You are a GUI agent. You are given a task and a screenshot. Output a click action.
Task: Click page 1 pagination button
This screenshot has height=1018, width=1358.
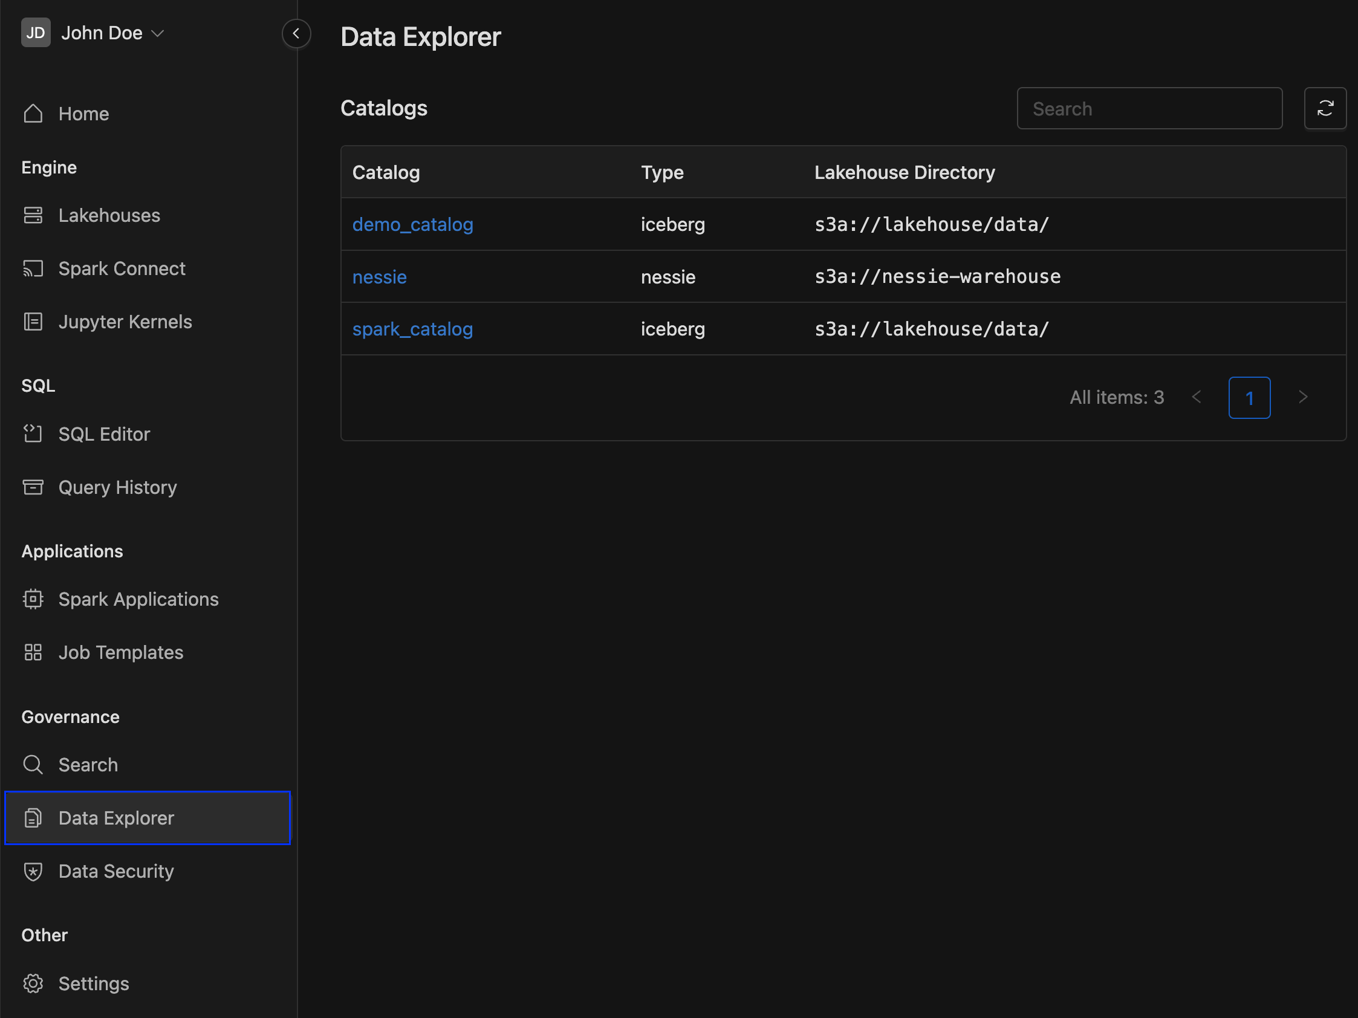(x=1250, y=397)
